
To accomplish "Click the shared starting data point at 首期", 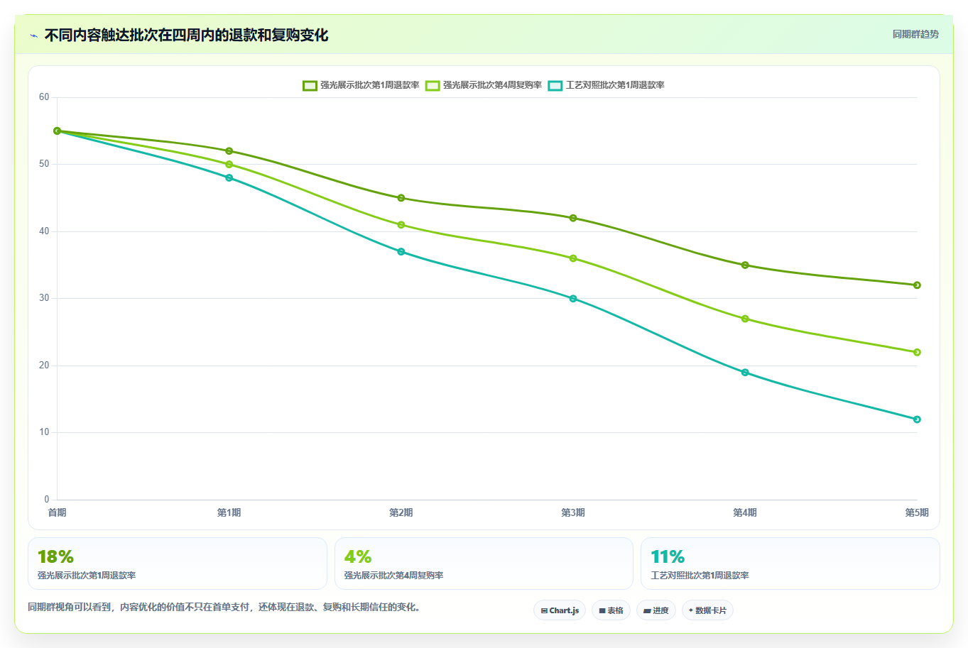I will [57, 131].
